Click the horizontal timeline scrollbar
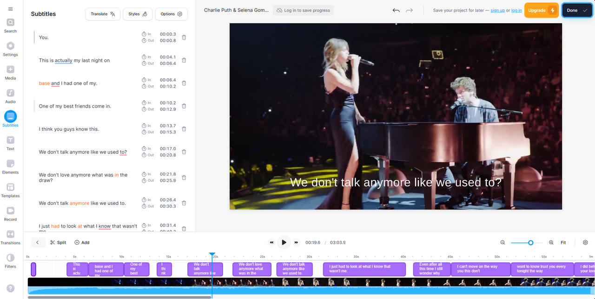This screenshot has height=299, width=595. coord(119,297)
